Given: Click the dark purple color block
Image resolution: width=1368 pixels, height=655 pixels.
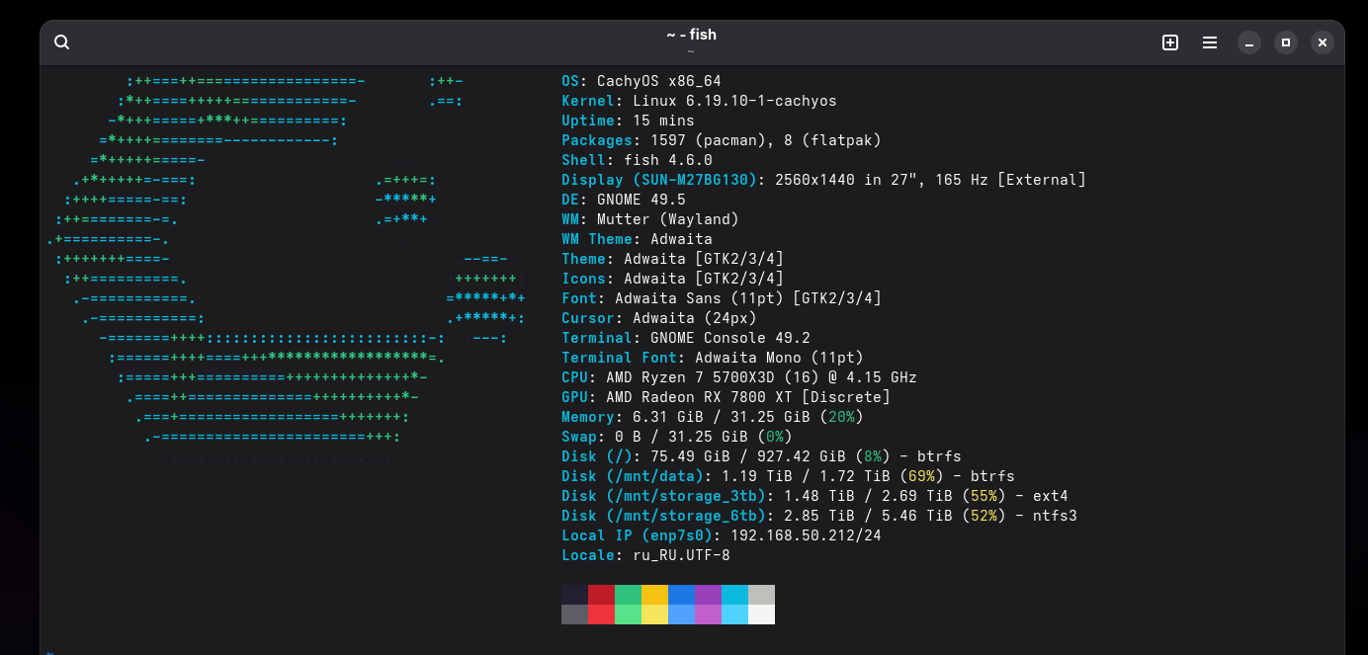Looking at the screenshot, I should pos(708,595).
